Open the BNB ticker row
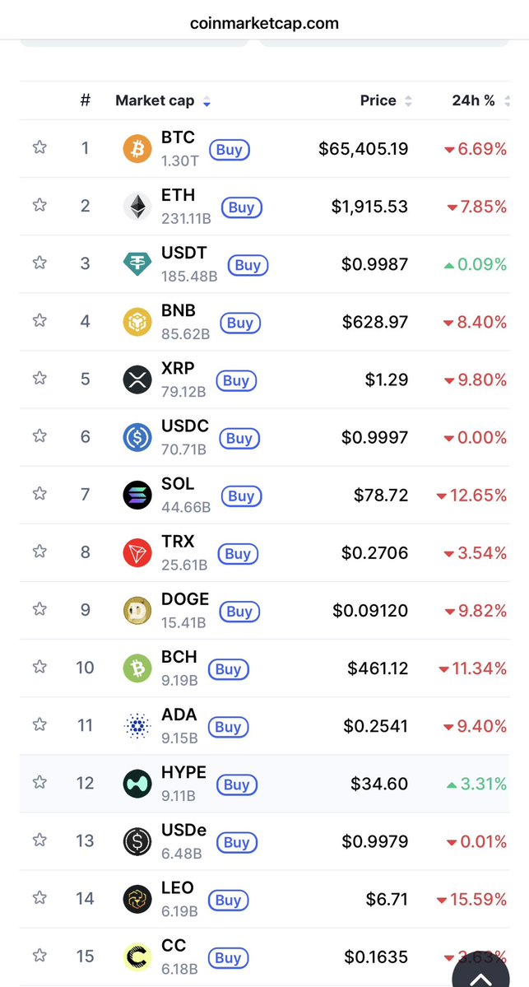Screen dimensions: 529x987 click(179, 311)
